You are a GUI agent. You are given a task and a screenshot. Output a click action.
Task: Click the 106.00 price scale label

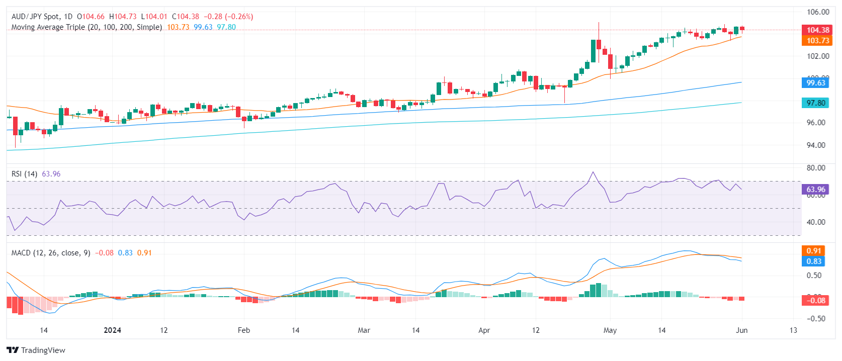817,12
